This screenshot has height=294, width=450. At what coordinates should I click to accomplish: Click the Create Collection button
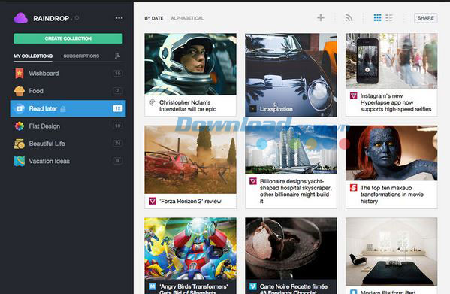(x=68, y=38)
